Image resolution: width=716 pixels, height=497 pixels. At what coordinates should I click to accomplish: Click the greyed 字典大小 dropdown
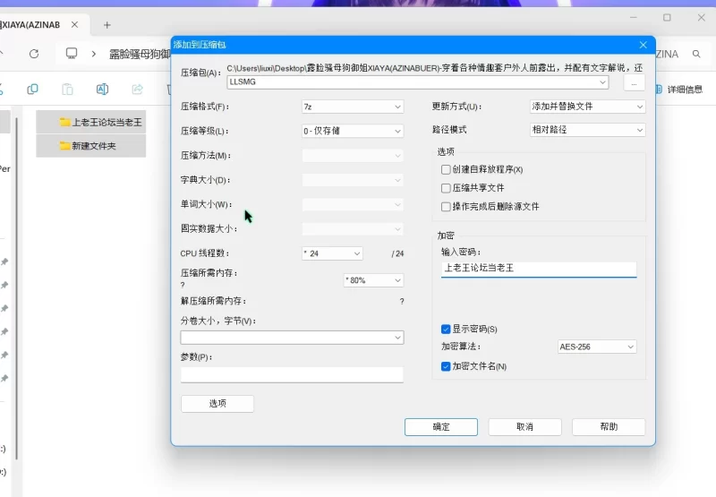tap(352, 180)
